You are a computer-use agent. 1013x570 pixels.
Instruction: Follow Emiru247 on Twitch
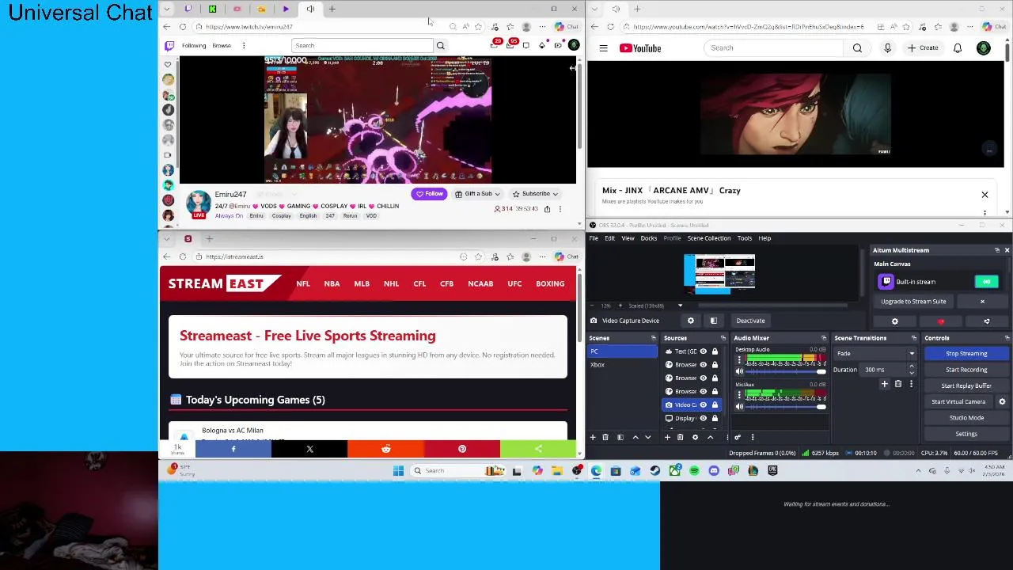pos(429,194)
